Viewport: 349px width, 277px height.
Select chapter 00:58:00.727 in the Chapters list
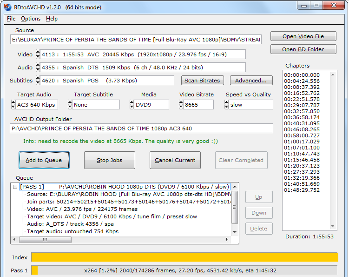click(x=302, y=135)
